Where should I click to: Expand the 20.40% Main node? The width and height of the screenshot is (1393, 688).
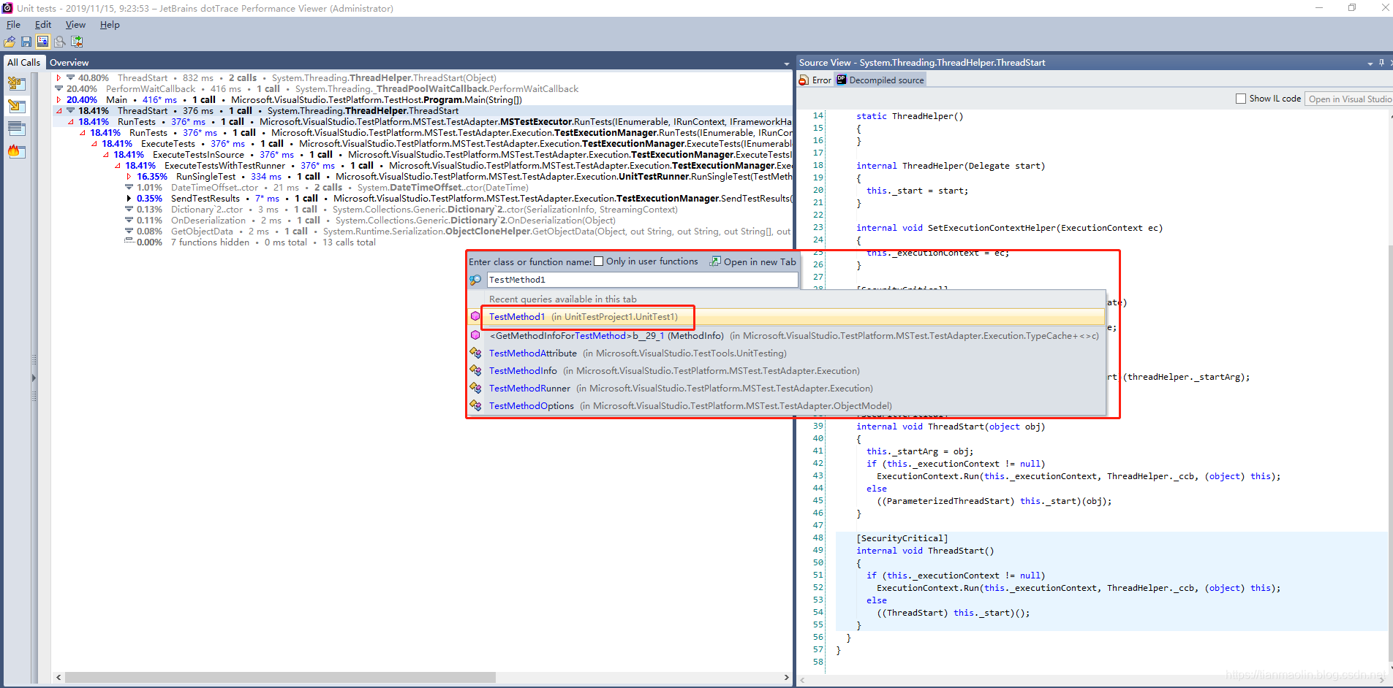point(58,99)
